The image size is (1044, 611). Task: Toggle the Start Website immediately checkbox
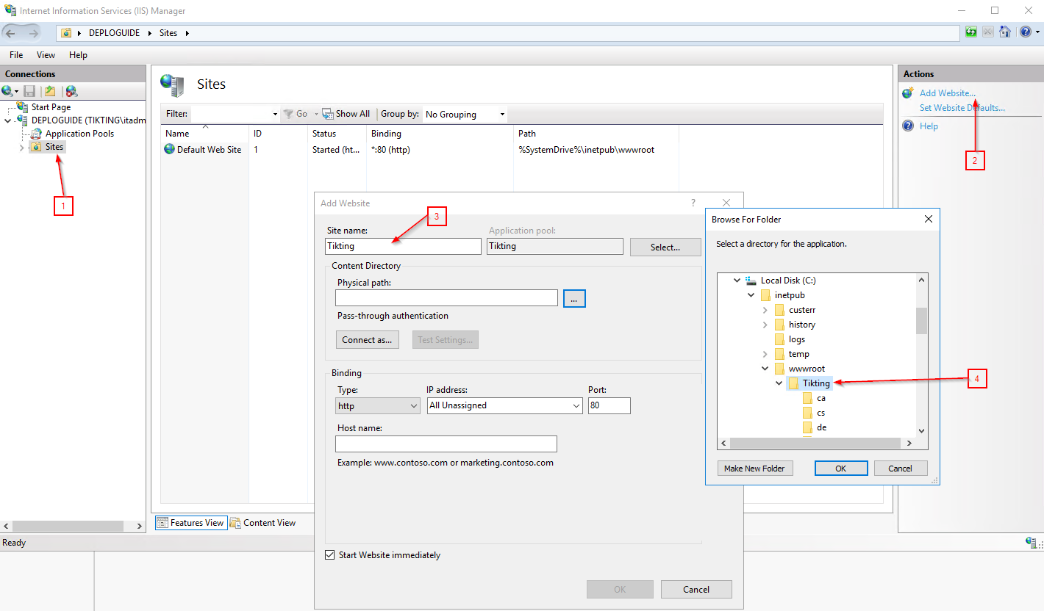tap(330, 555)
